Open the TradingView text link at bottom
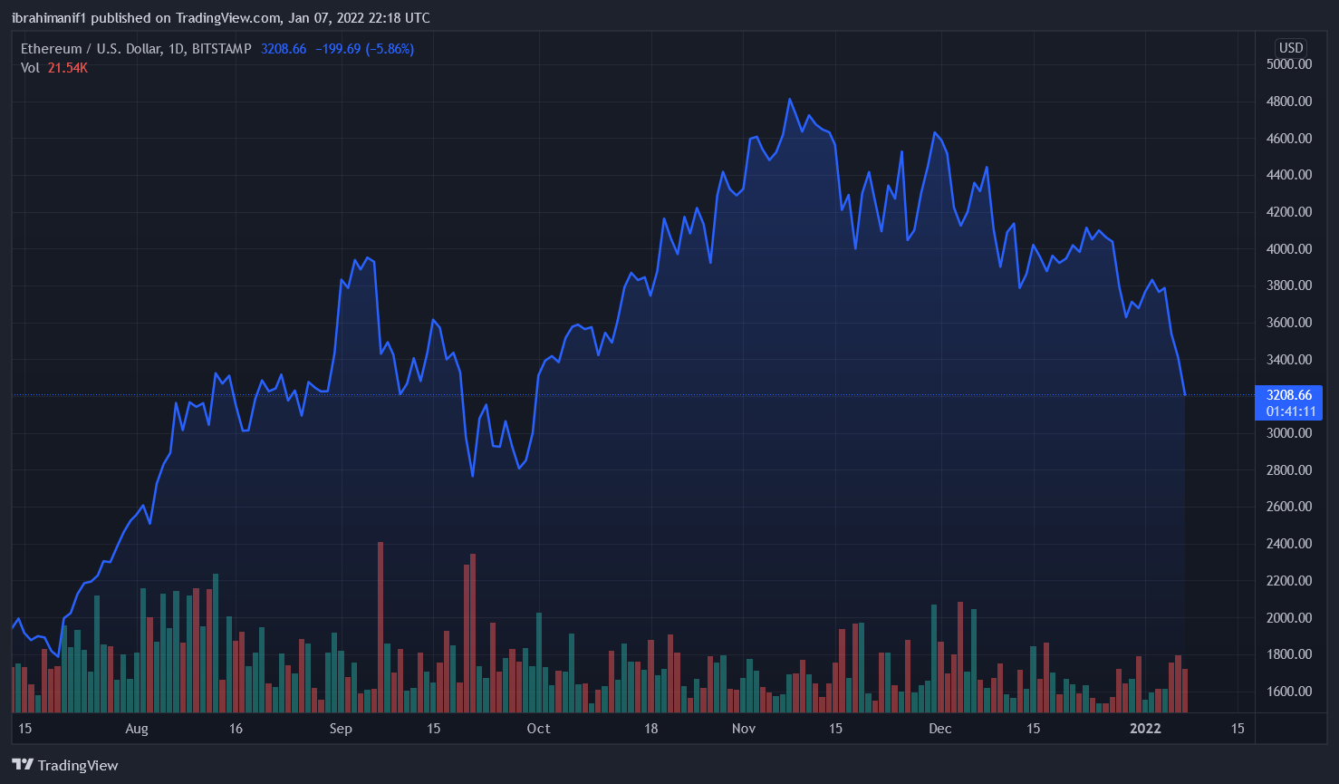Screen dimensions: 1339x784 pyautogui.click(x=78, y=766)
